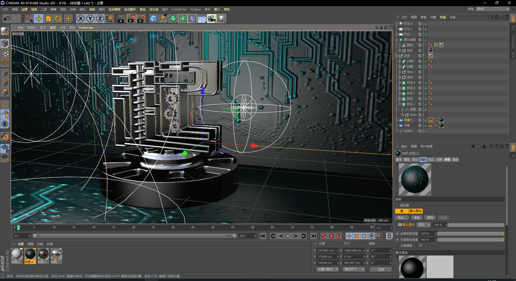
Task: Select the Rotate tool in top toolbar
Action: tap(58, 19)
